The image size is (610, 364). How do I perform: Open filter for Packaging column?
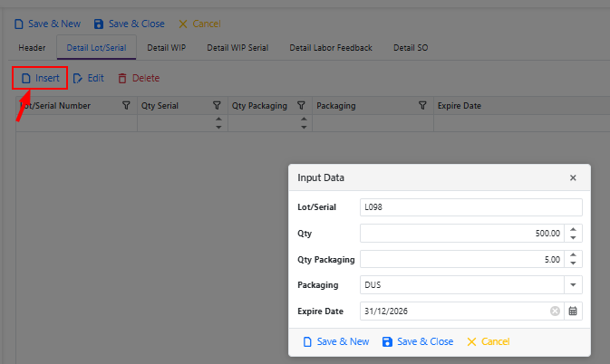[x=422, y=105]
